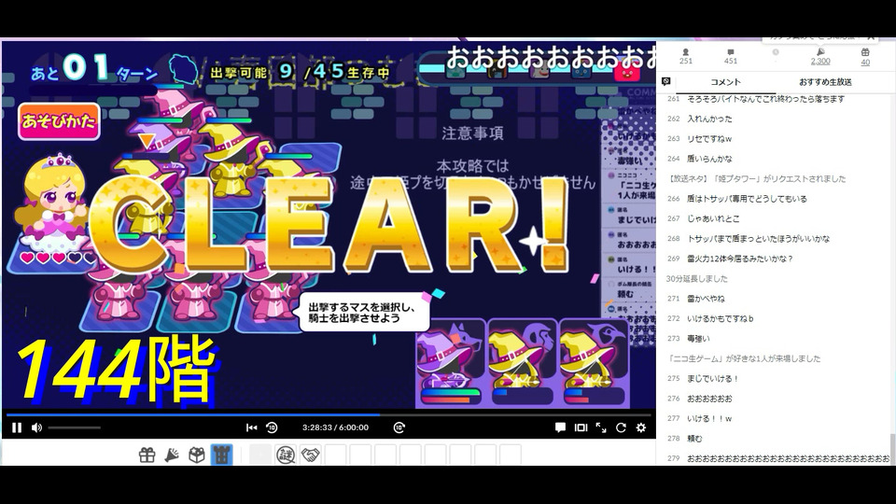Click comment 278 頼む

pos(694,439)
